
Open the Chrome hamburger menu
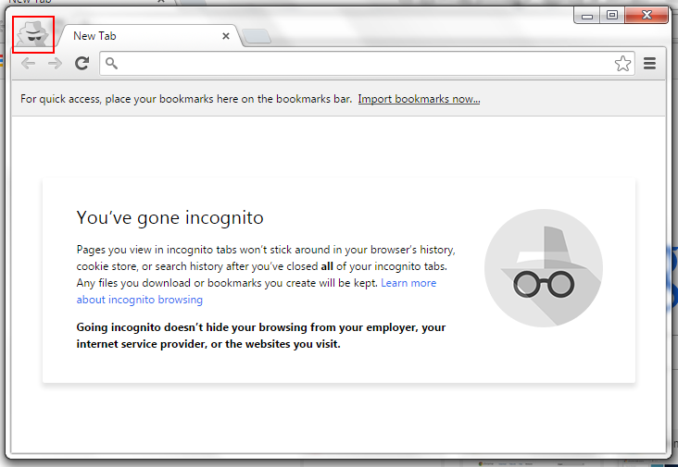649,64
